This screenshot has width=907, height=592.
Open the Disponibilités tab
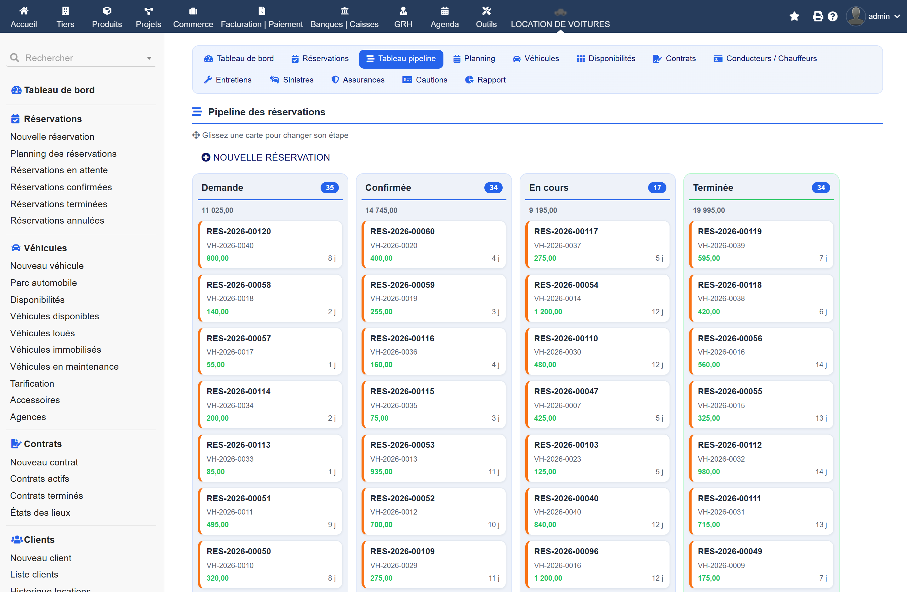(606, 59)
